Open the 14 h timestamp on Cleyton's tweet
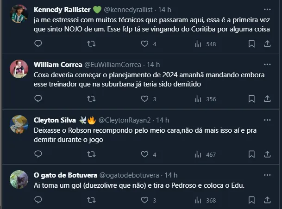 coord(163,120)
